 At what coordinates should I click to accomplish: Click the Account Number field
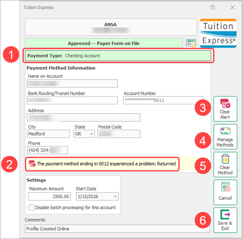coord(163,101)
